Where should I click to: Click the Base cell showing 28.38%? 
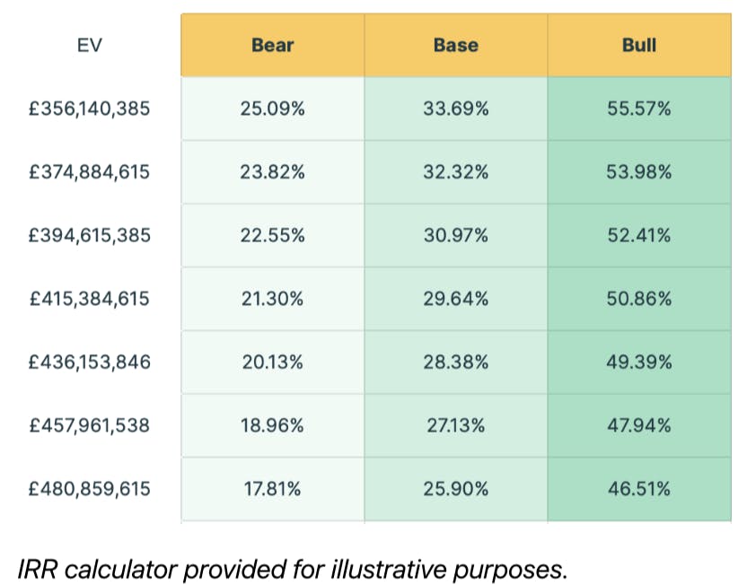coord(455,362)
